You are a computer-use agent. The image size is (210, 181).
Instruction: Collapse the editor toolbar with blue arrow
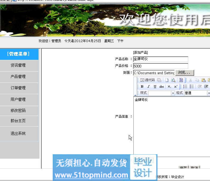[135, 95]
